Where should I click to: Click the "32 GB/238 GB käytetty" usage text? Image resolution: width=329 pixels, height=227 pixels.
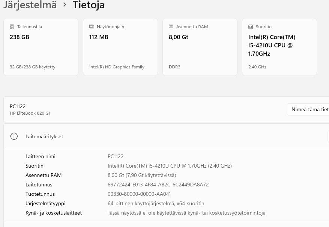pyautogui.click(x=33, y=67)
